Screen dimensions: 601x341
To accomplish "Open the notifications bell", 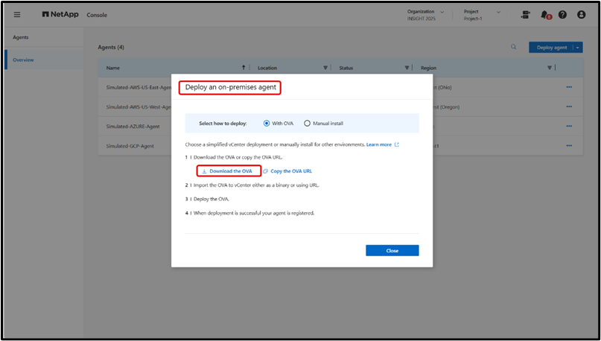I will (544, 15).
